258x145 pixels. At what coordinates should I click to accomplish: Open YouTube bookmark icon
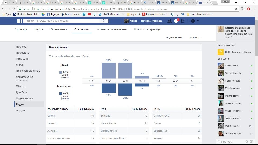(x=89, y=14)
